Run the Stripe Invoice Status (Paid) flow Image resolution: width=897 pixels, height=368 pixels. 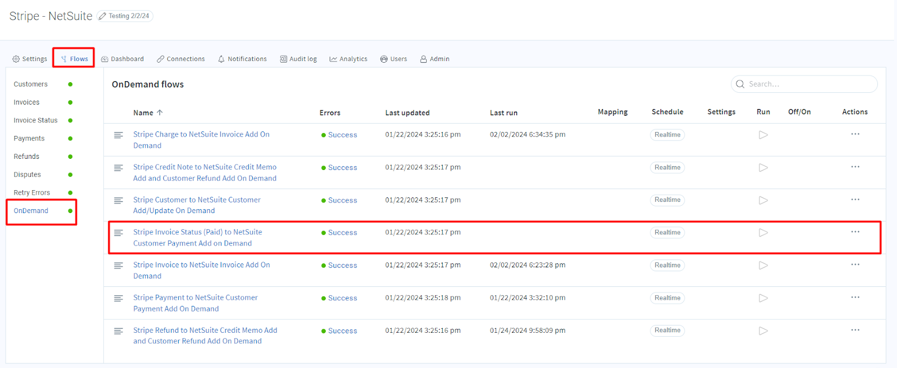763,233
